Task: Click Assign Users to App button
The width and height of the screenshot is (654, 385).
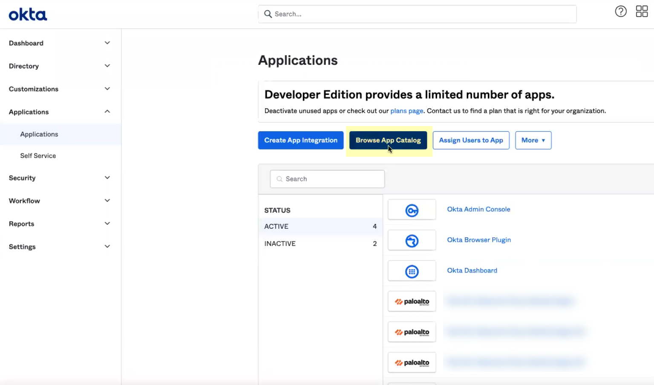Action: point(471,140)
